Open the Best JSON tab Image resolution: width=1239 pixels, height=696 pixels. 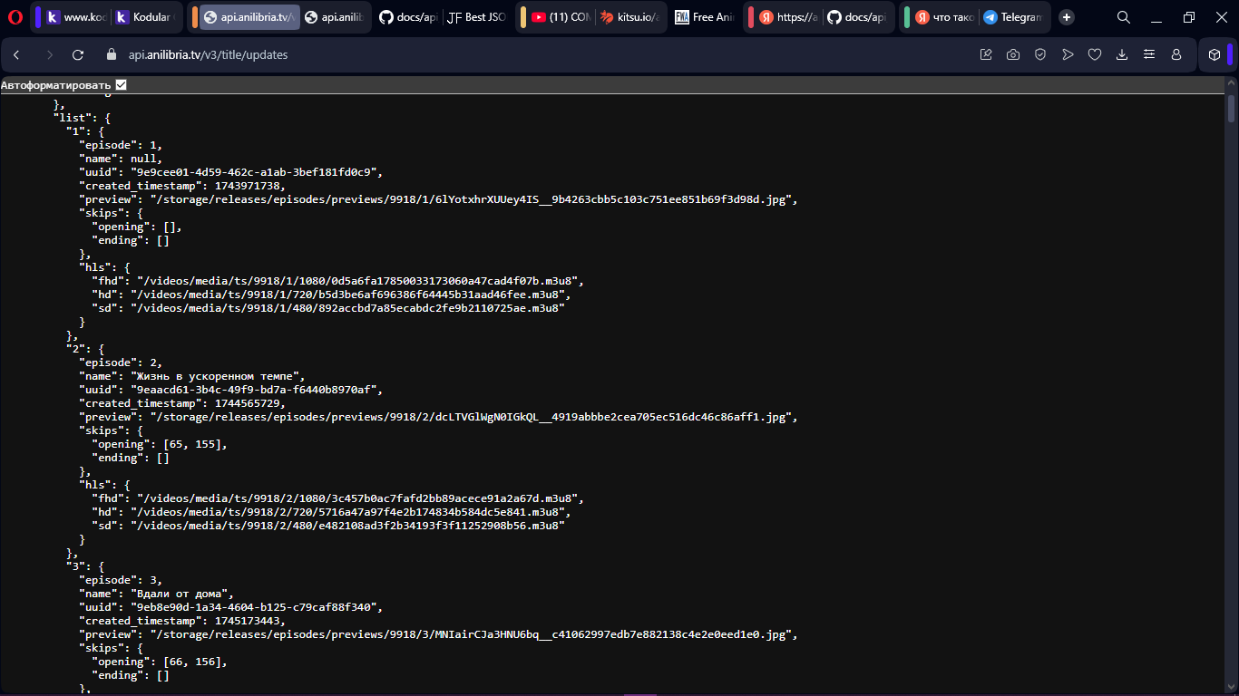click(x=478, y=17)
